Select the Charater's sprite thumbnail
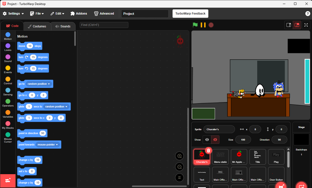 pyautogui.click(x=202, y=157)
